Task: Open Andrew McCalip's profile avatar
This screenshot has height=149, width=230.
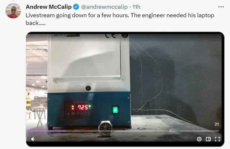Action: (x=13, y=11)
